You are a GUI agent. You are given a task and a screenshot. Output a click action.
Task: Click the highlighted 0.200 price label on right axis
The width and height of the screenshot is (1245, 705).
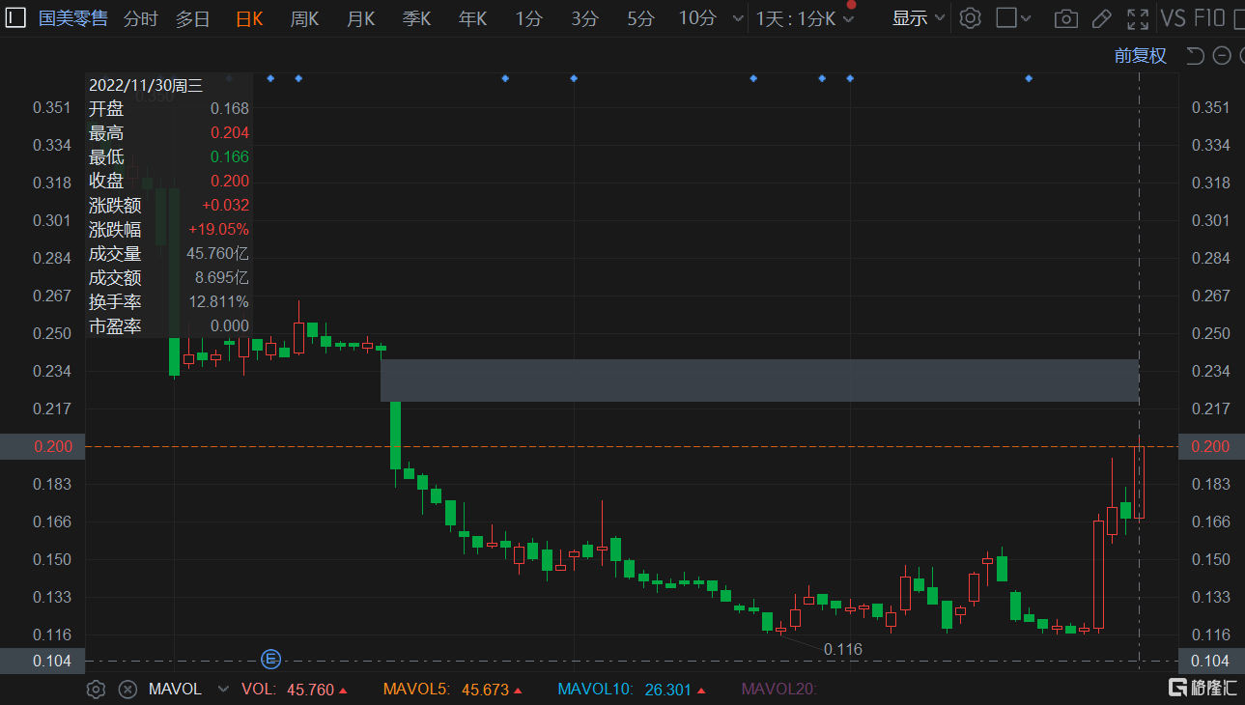coord(1212,446)
